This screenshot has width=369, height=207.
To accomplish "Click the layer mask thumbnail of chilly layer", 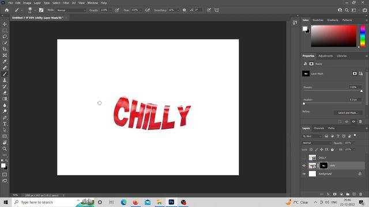I will click(x=323, y=166).
